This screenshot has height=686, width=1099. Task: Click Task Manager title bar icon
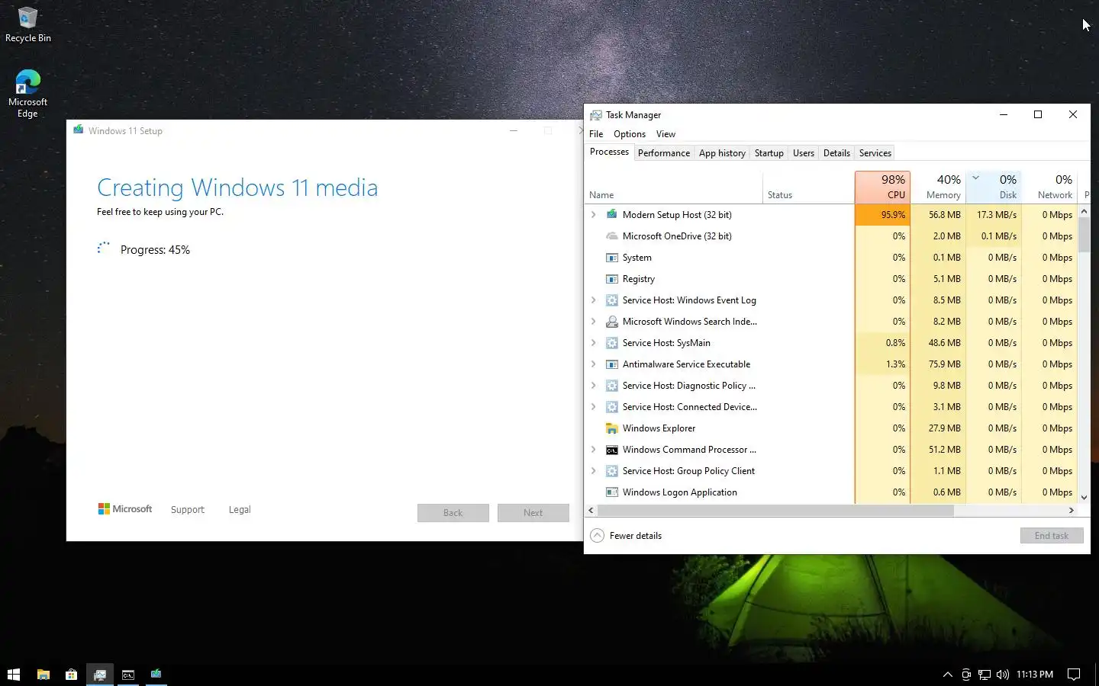point(596,115)
